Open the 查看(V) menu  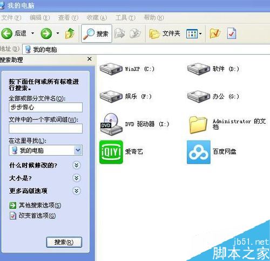pyautogui.click(x=68, y=18)
